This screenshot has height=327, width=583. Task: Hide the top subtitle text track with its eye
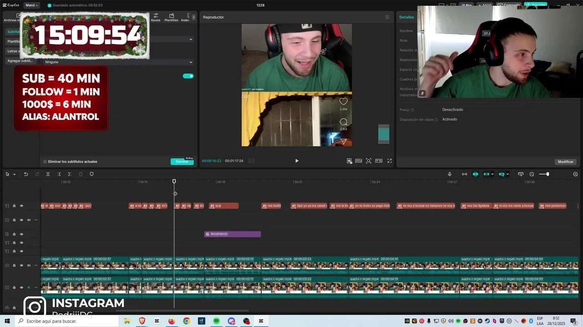coord(21,206)
